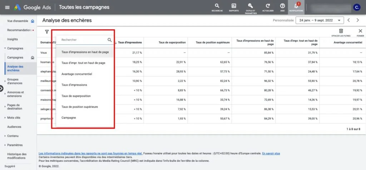Screen dimensions: 366x170
Task: Click link about reports not real-time
Action: (x=90, y=154)
